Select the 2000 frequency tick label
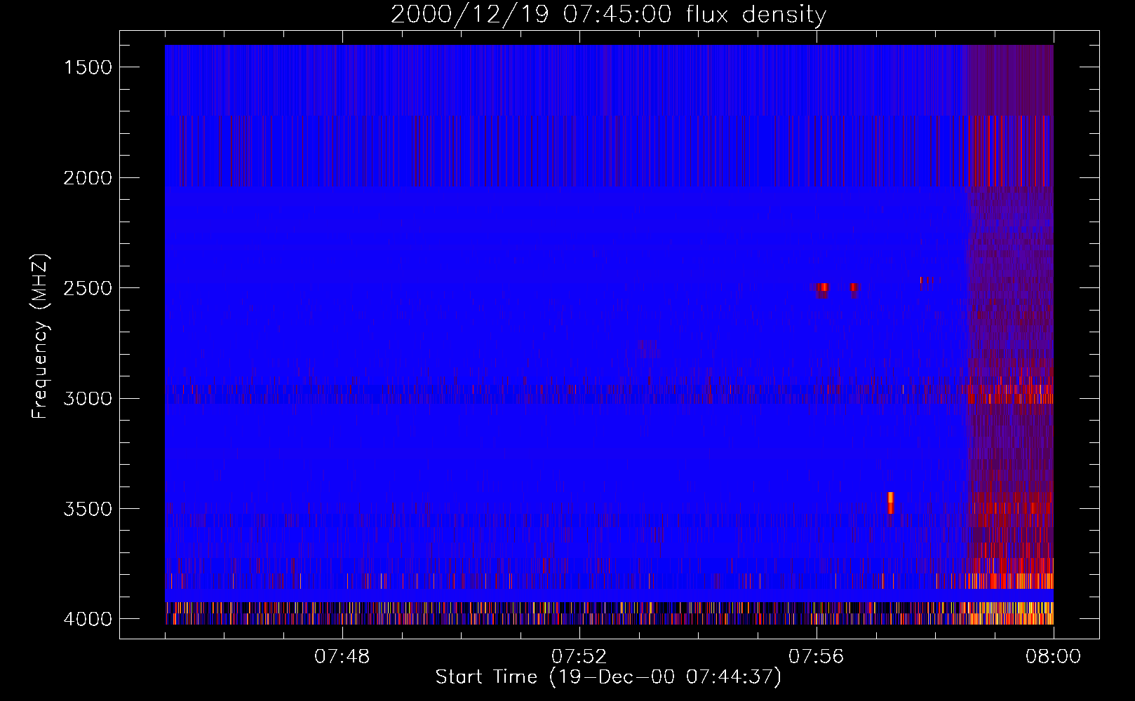 pos(88,178)
